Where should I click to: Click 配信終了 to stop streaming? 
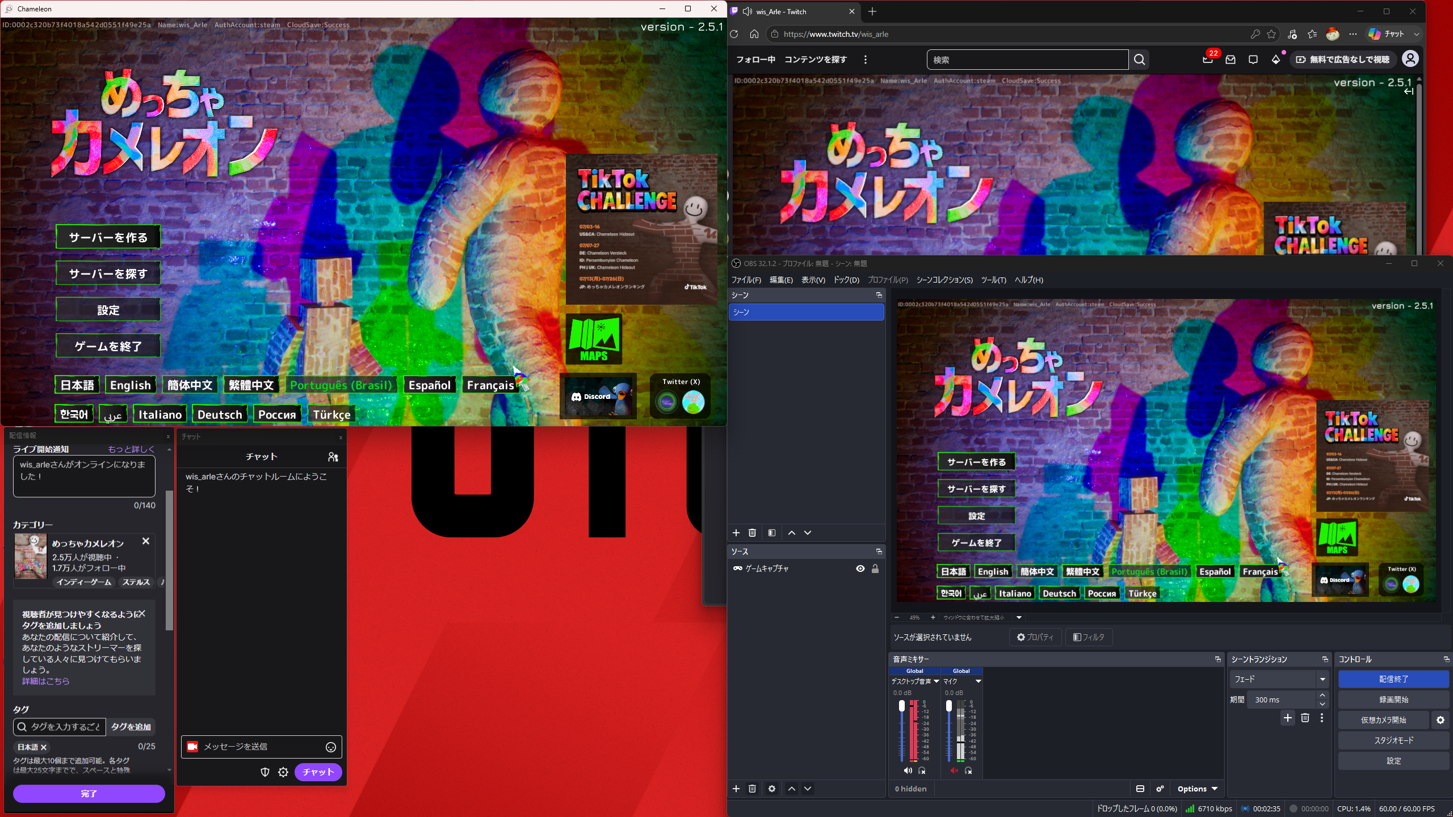(x=1393, y=679)
